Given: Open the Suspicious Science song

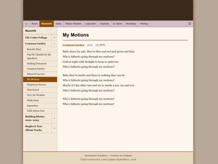Looking at the screenshot, I should [x=40, y=85].
